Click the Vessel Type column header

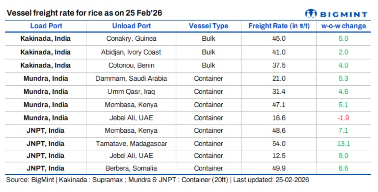tap(208, 26)
